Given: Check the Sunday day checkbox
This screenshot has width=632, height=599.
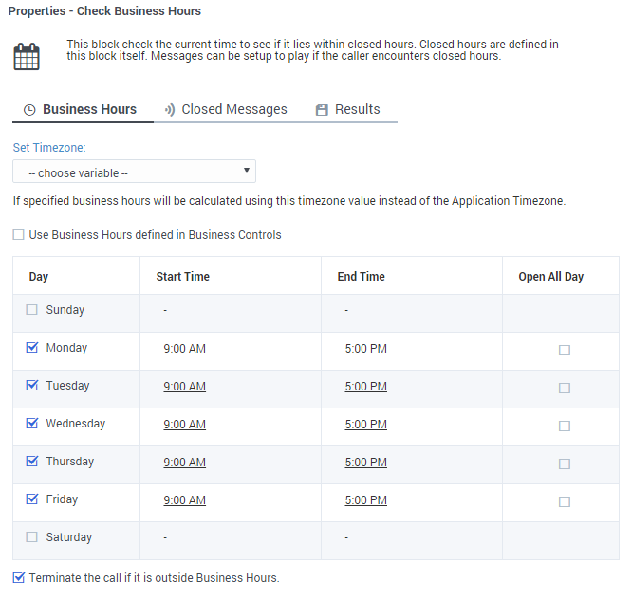Looking at the screenshot, I should 32,310.
